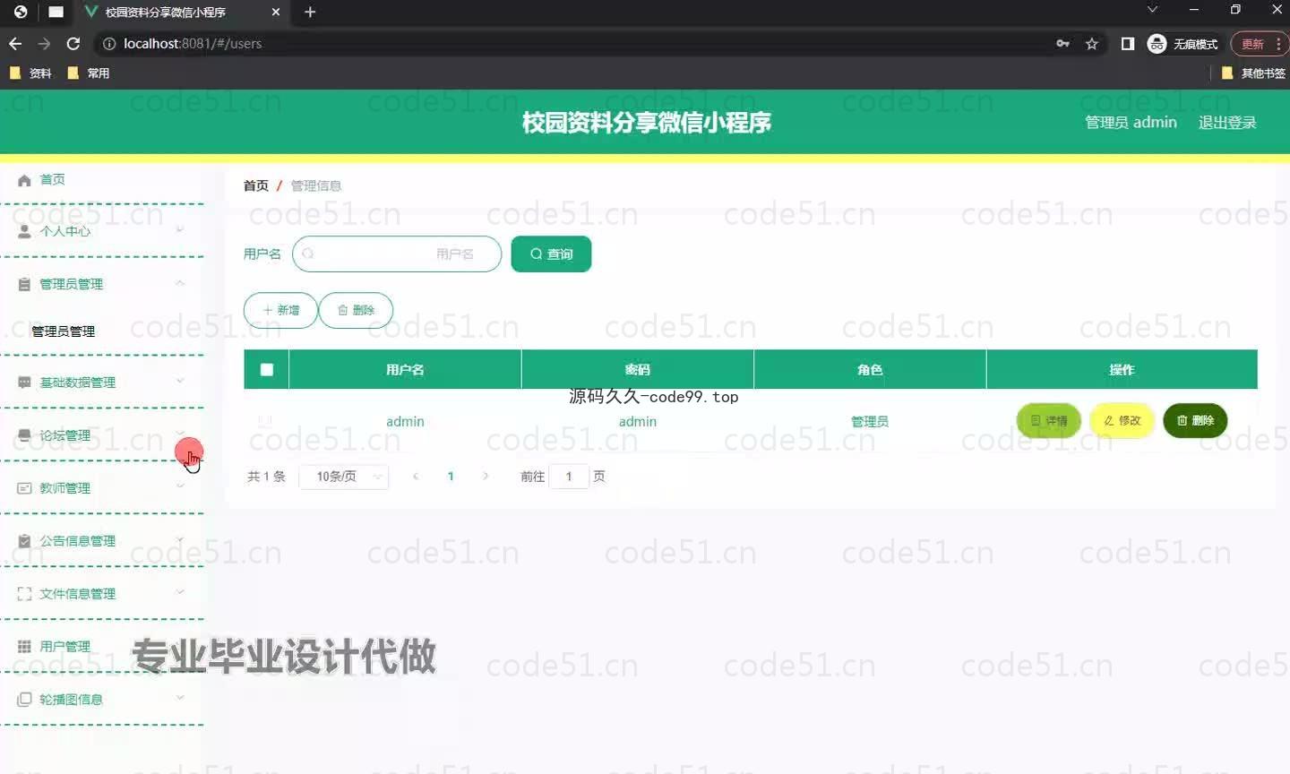View site information icon in address bar
This screenshot has width=1290, height=774.
click(109, 43)
